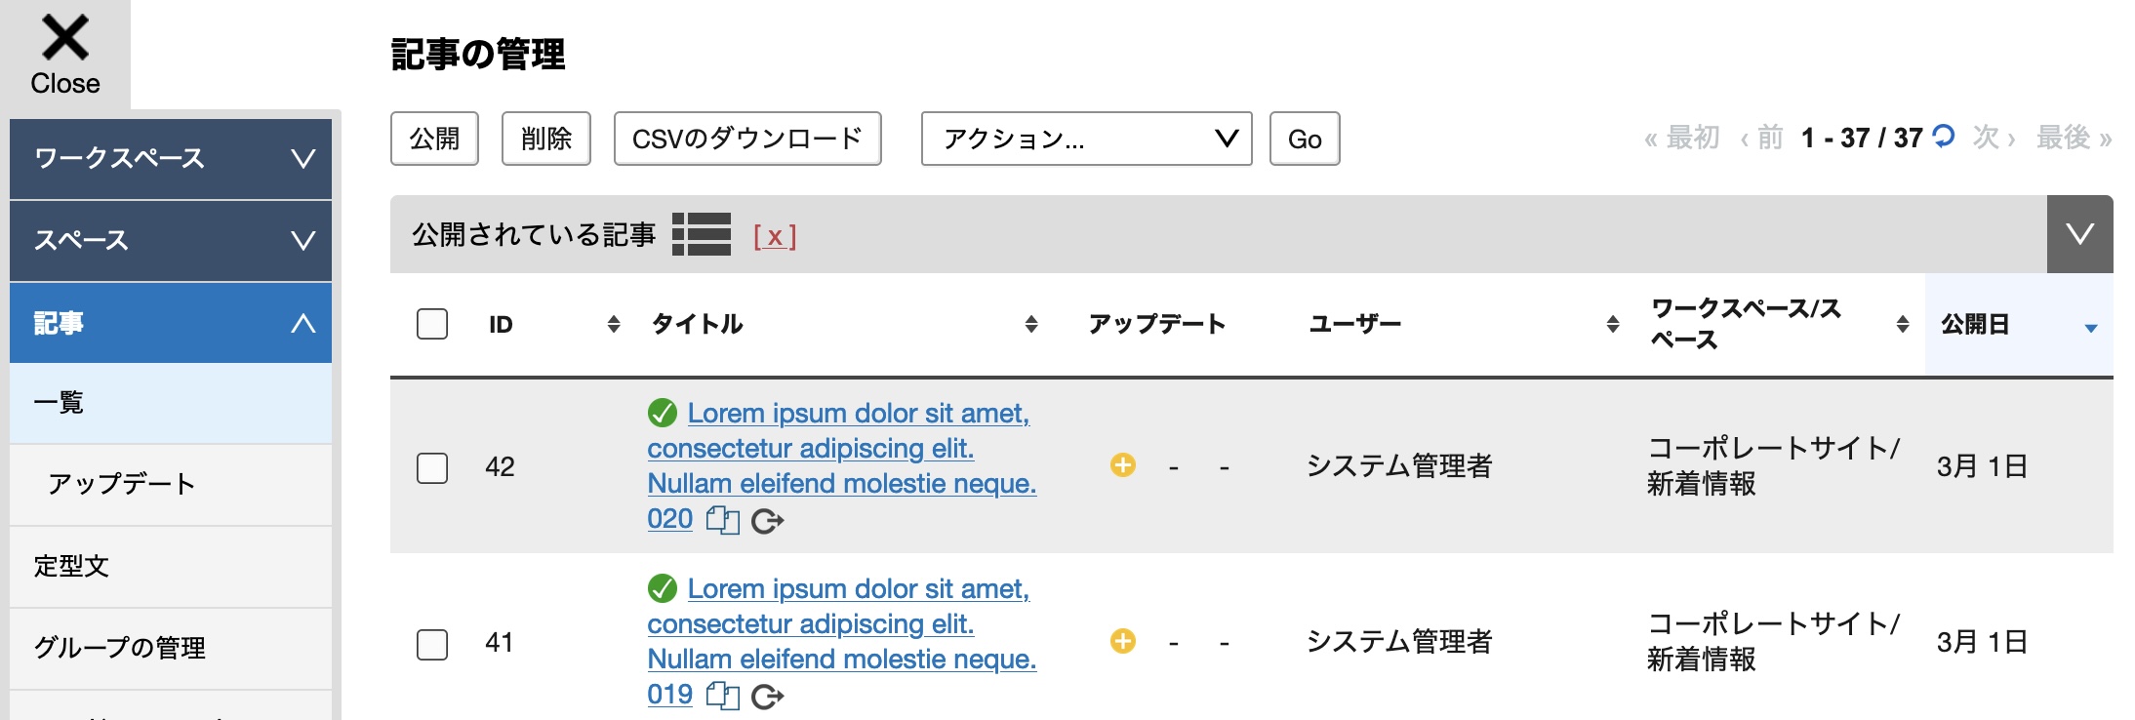The image size is (2135, 720).
Task: Click the duplicate icon for article 019
Action: click(x=723, y=697)
